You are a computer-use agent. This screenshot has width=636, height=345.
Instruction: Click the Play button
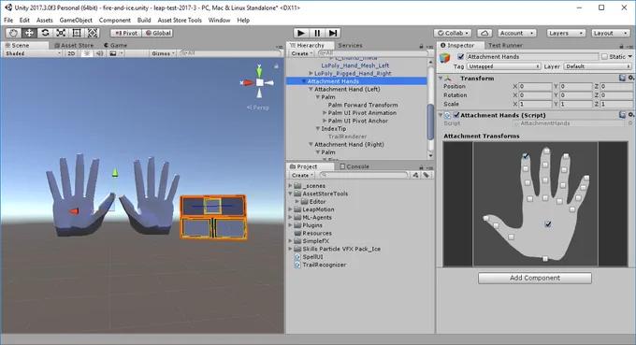(301, 33)
